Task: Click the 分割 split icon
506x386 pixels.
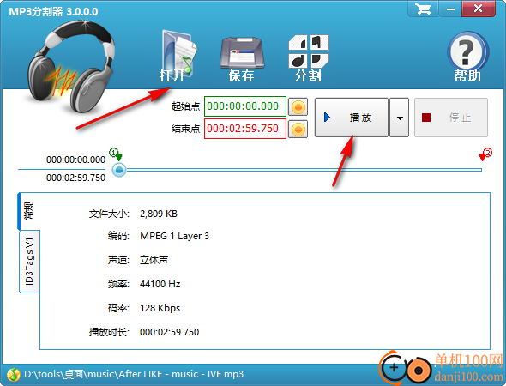Action: tap(308, 58)
